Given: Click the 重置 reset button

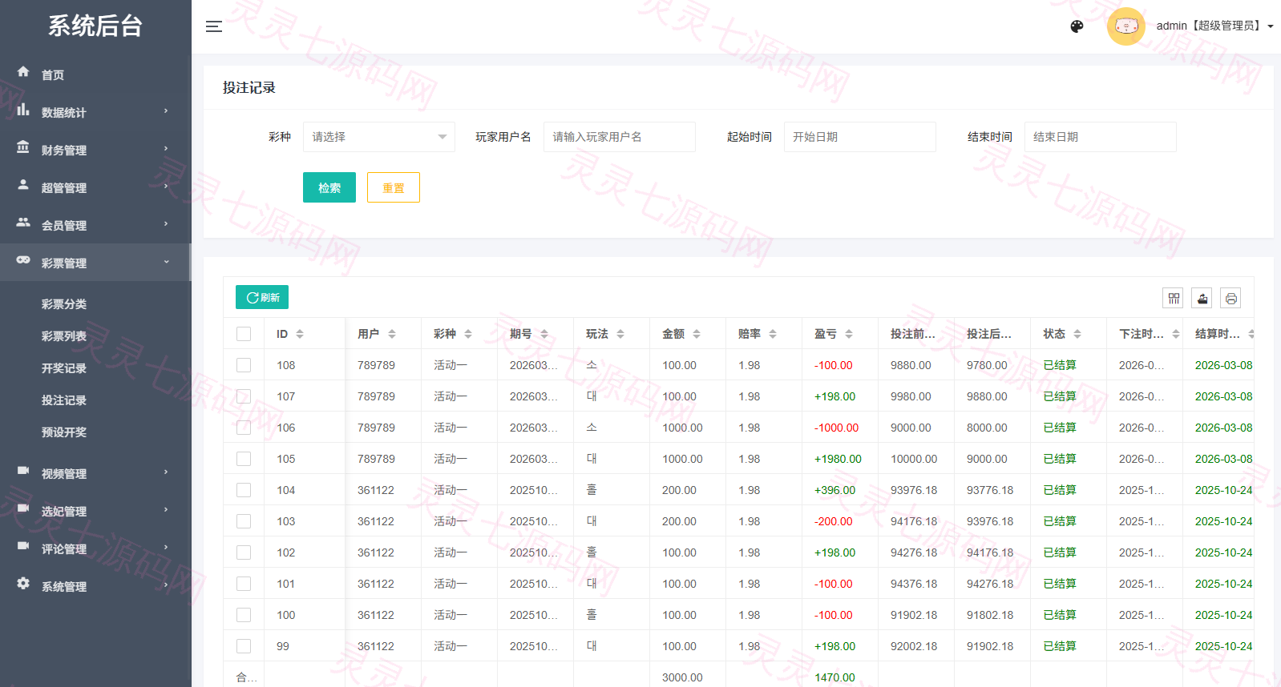Looking at the screenshot, I should (x=394, y=187).
